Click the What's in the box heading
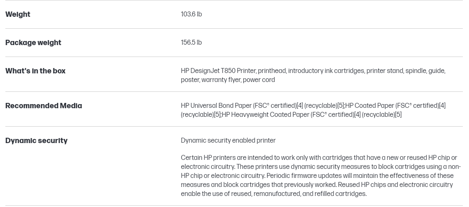 pyautogui.click(x=35, y=71)
